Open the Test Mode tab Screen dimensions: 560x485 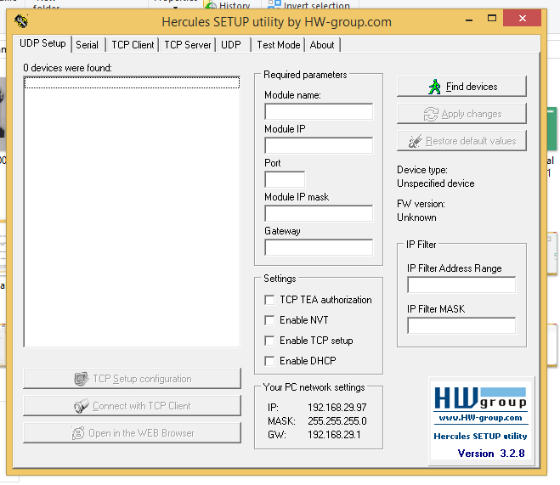(x=279, y=45)
